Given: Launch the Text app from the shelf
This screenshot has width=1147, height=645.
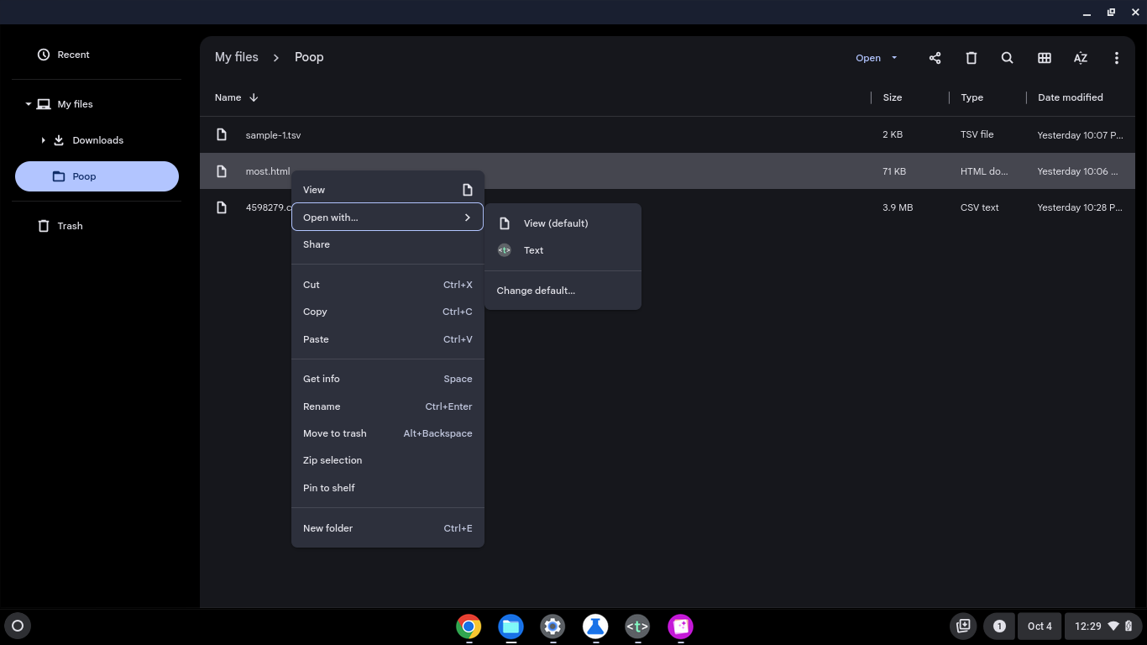Looking at the screenshot, I should pos(637,627).
